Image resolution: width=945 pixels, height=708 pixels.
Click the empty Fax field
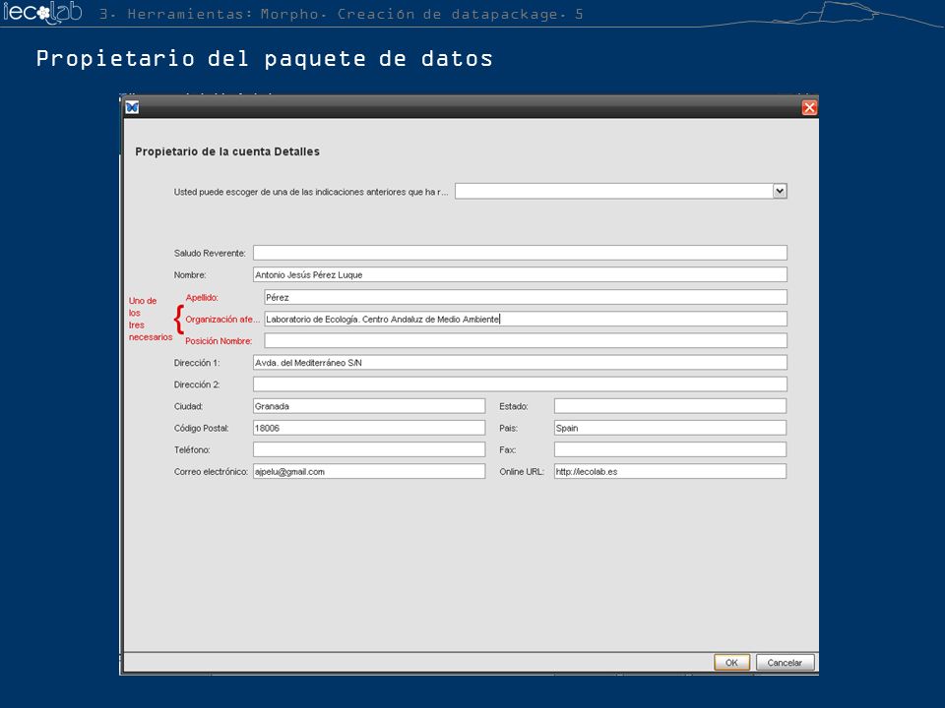[x=670, y=449]
